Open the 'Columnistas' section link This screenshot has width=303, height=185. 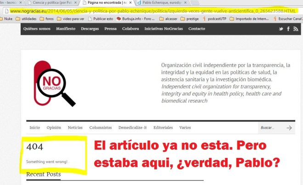click(101, 128)
